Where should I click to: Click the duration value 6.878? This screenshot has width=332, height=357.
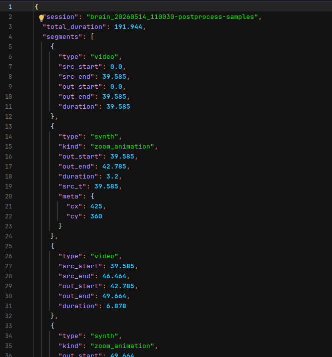pos(116,306)
